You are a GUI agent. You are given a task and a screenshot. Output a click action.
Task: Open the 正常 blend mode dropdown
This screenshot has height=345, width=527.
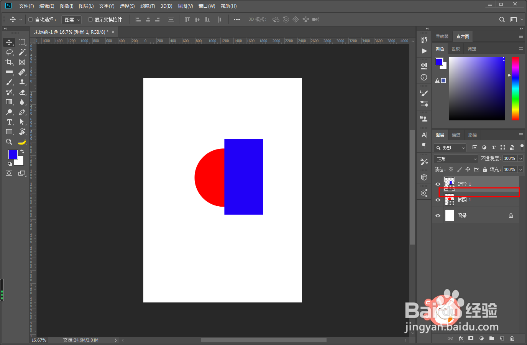(456, 159)
